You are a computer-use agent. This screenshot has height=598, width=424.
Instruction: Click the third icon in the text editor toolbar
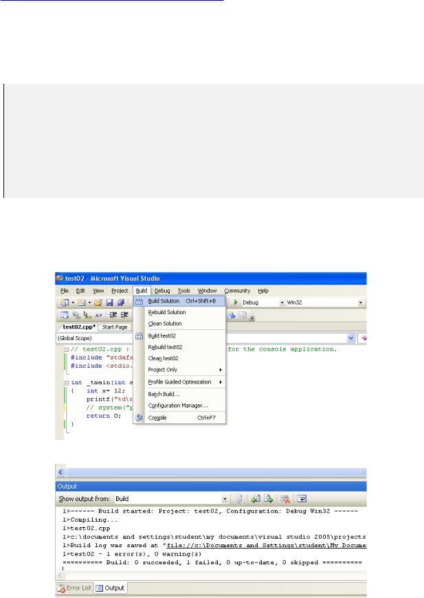pyautogui.click(x=87, y=315)
